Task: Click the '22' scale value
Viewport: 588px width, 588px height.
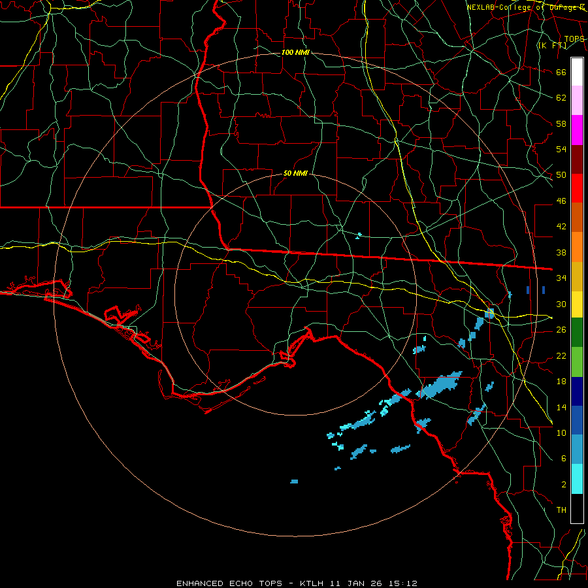Action: coord(561,355)
